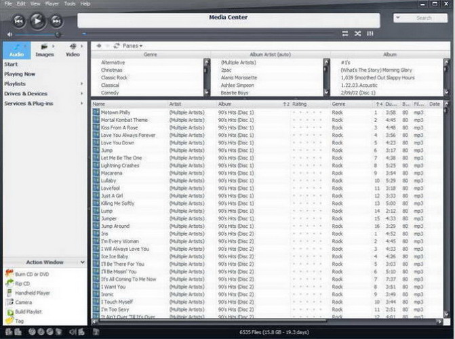Click the playback position seek bar
The width and height of the screenshot is (455, 339).
pyautogui.click(x=209, y=34)
